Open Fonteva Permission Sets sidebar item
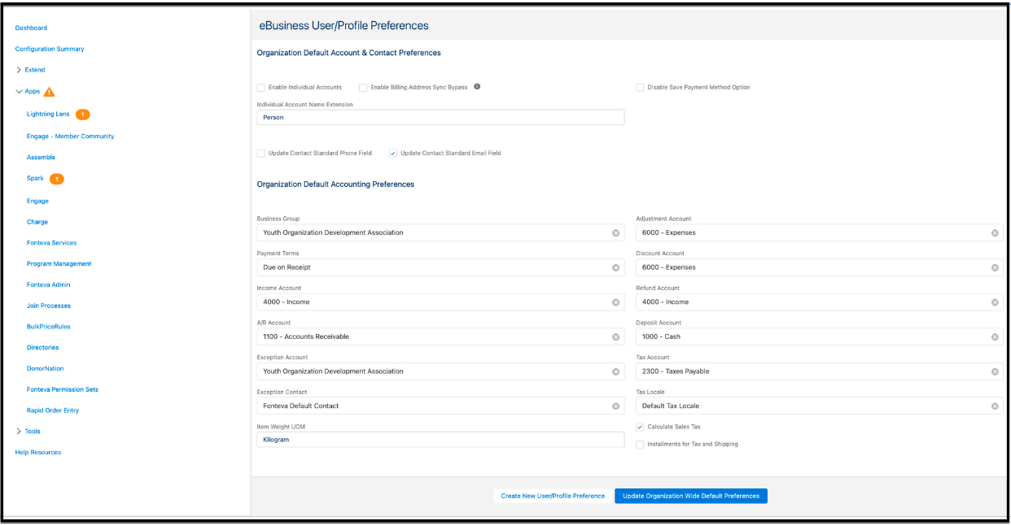1011x525 pixels. coord(63,389)
